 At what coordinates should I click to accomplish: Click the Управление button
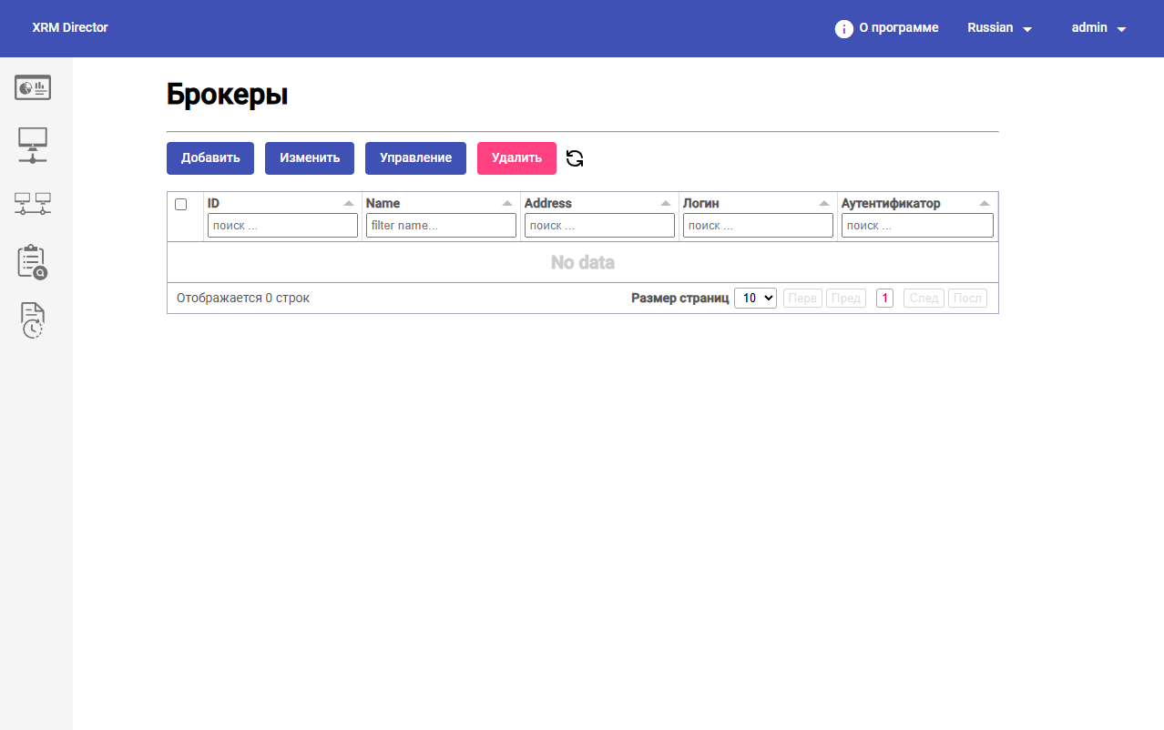(x=415, y=158)
